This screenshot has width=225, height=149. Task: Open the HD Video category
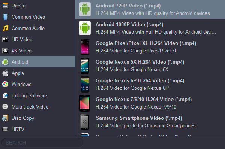pos(37,39)
